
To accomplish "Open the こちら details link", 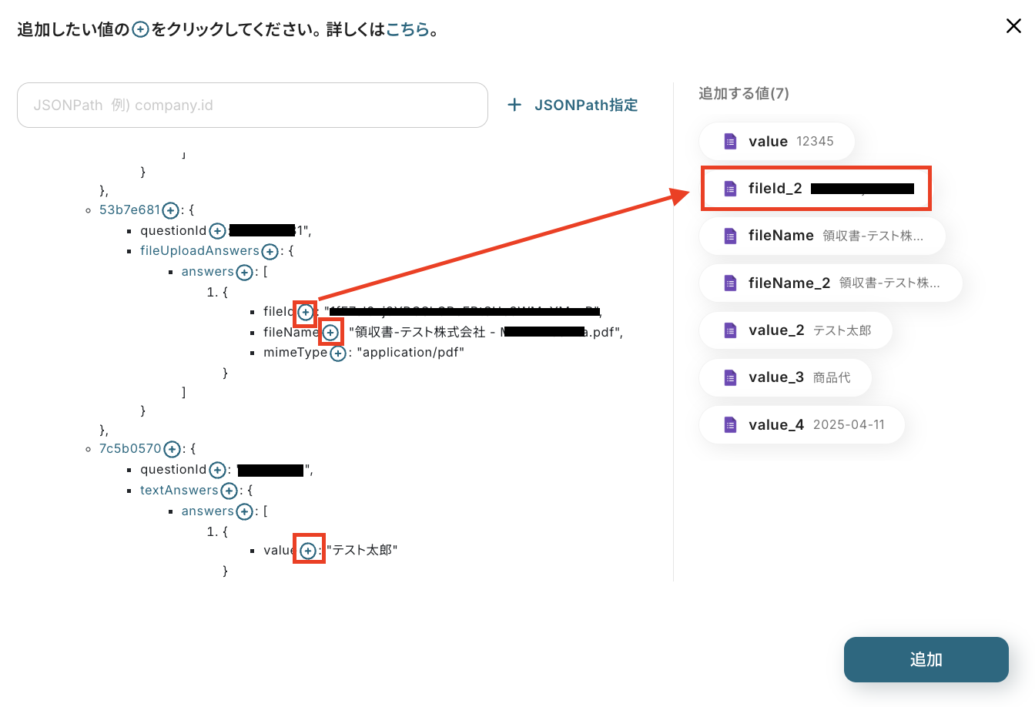I will (407, 30).
